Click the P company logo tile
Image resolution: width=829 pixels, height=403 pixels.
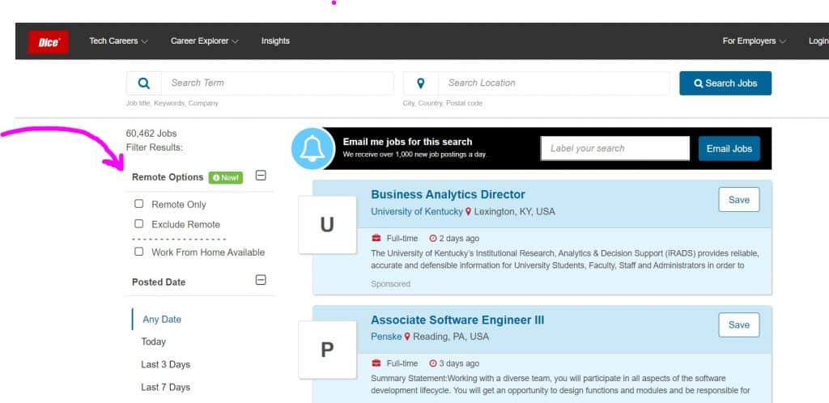coord(327,350)
